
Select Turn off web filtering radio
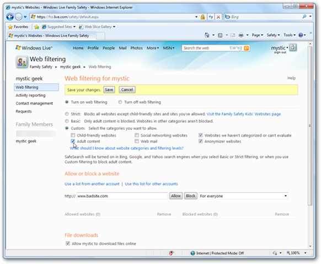pyautogui.click(x=120, y=102)
